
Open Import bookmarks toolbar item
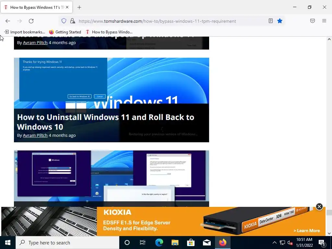25,32
